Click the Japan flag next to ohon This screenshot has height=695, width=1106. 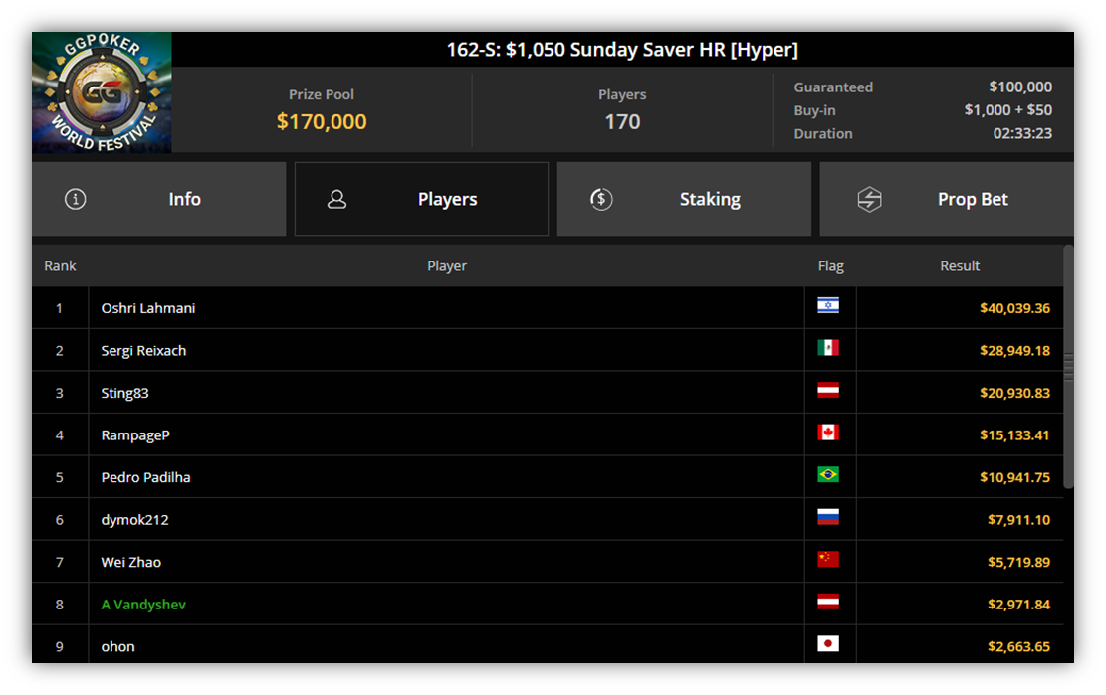coord(828,643)
